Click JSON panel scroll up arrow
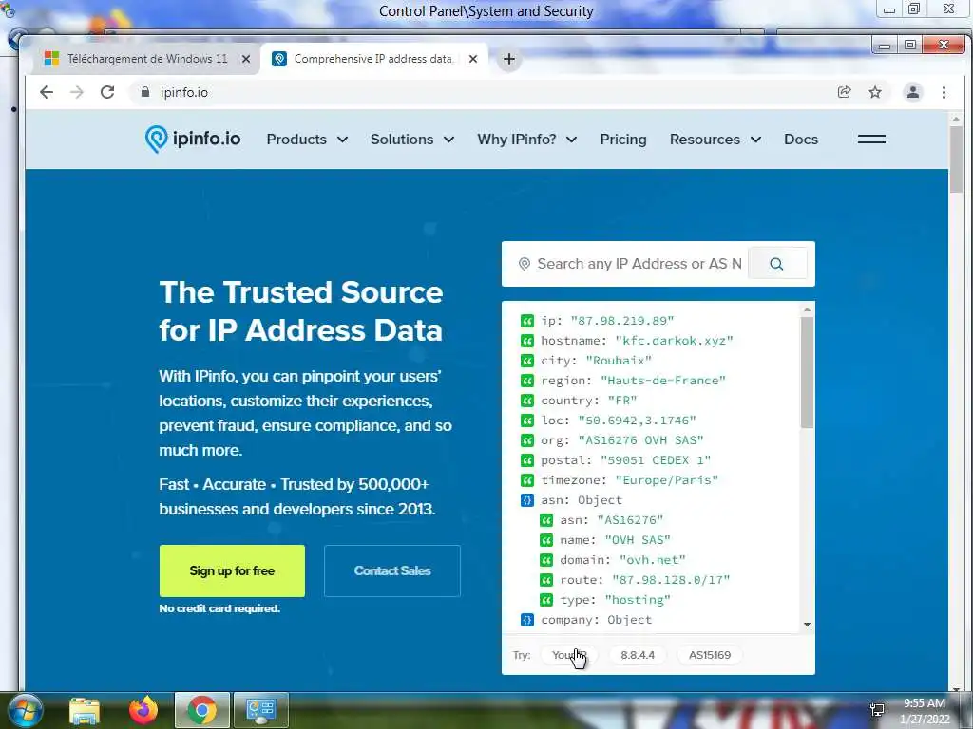 [x=807, y=309]
